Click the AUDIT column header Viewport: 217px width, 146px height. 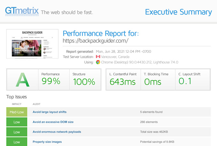pos(36,104)
